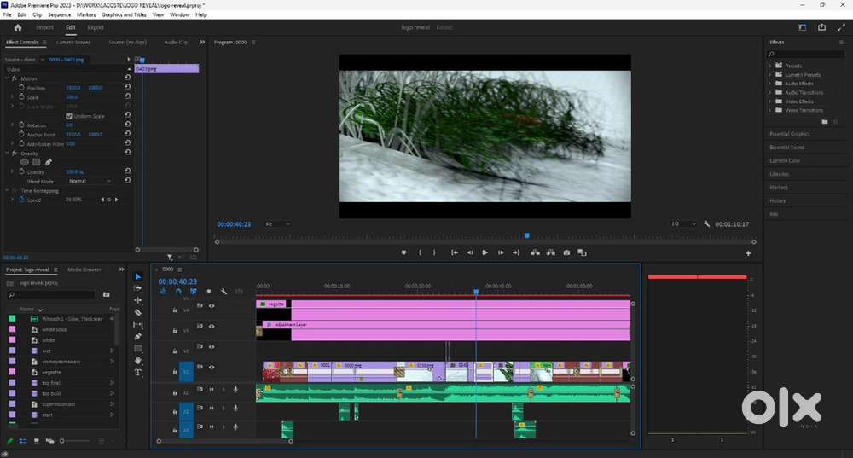Pick the Hand tool

[138, 361]
